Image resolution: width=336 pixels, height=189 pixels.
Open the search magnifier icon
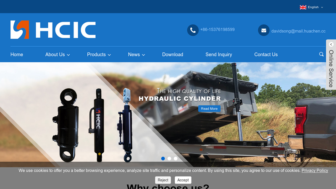pyautogui.click(x=321, y=54)
